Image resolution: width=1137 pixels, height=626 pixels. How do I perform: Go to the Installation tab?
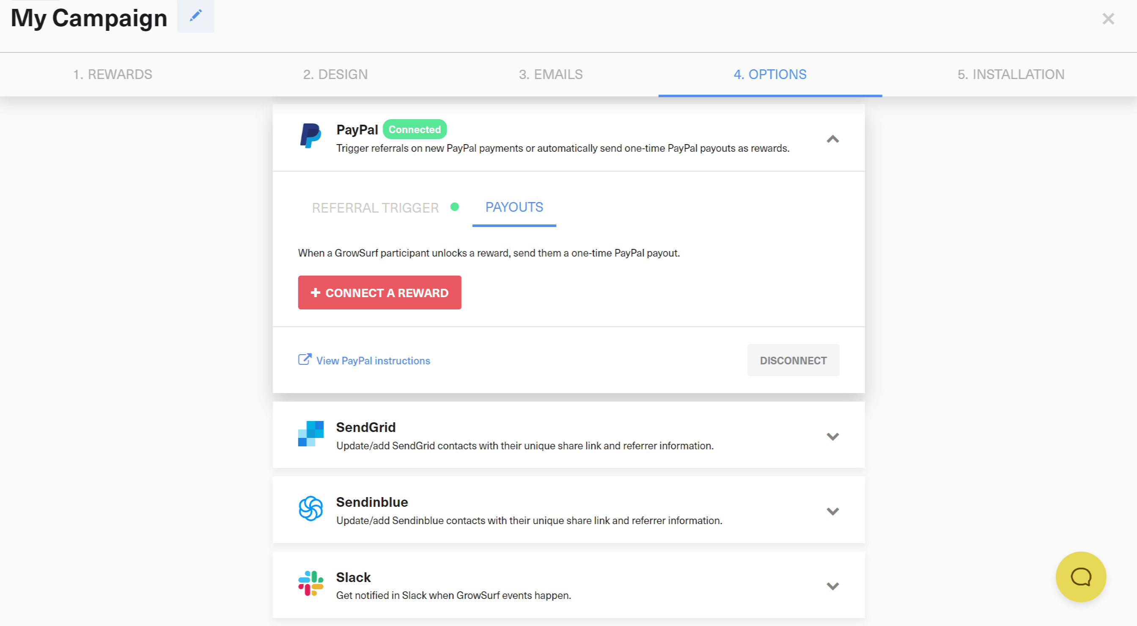pos(1011,74)
